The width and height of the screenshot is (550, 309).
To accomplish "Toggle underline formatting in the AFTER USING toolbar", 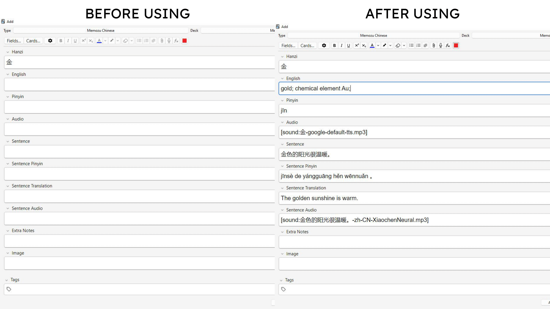I will (348, 46).
